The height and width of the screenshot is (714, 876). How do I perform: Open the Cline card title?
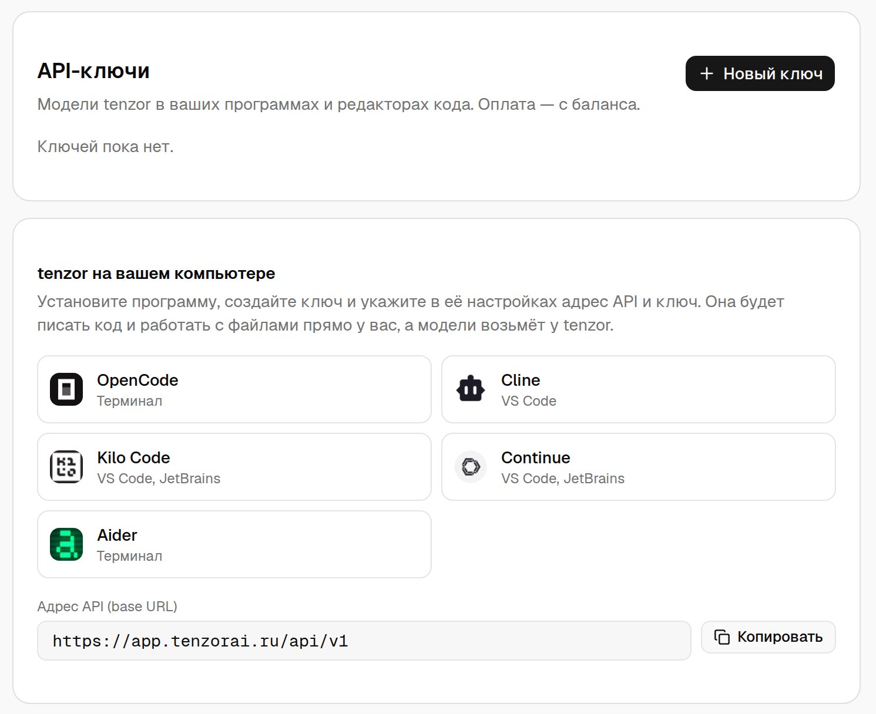tap(521, 380)
